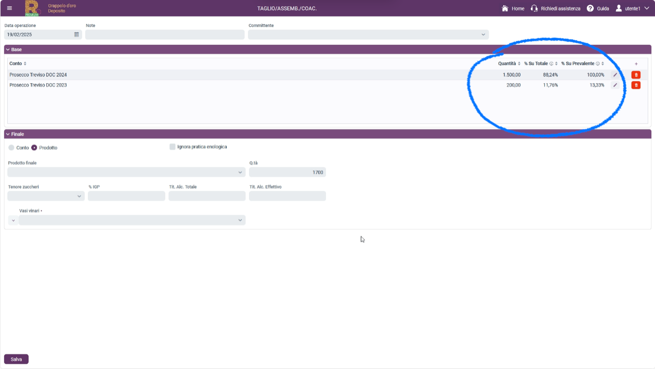Show info for % Su Totale column
655x369 pixels.
point(551,63)
